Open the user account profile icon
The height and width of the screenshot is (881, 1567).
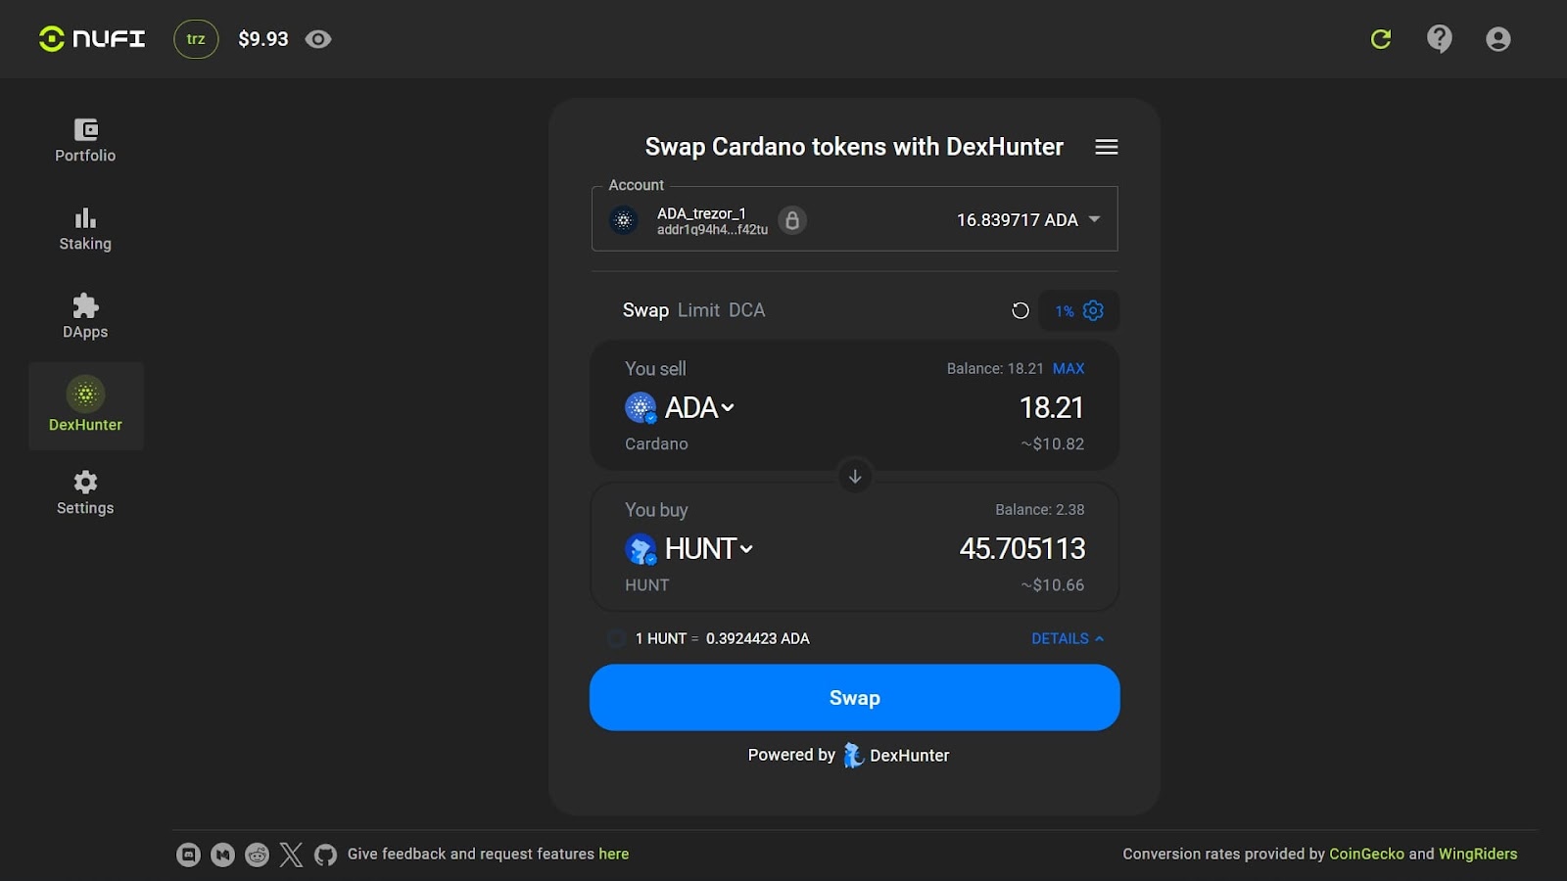coord(1498,39)
